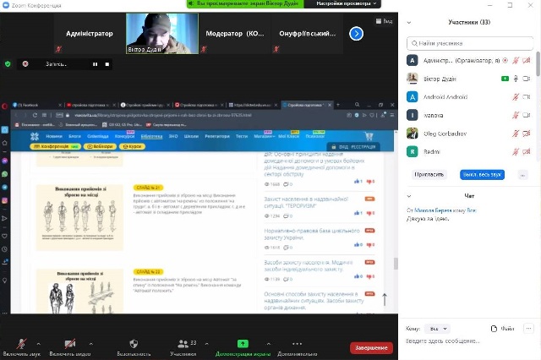Toggle mute for Android Android participant
The width and height of the screenshot is (541, 360).
(x=516, y=96)
